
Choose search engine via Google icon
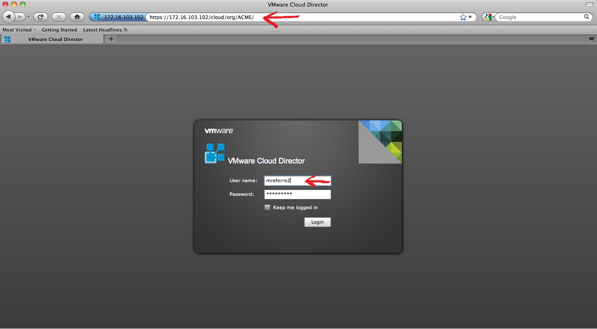pyautogui.click(x=489, y=17)
